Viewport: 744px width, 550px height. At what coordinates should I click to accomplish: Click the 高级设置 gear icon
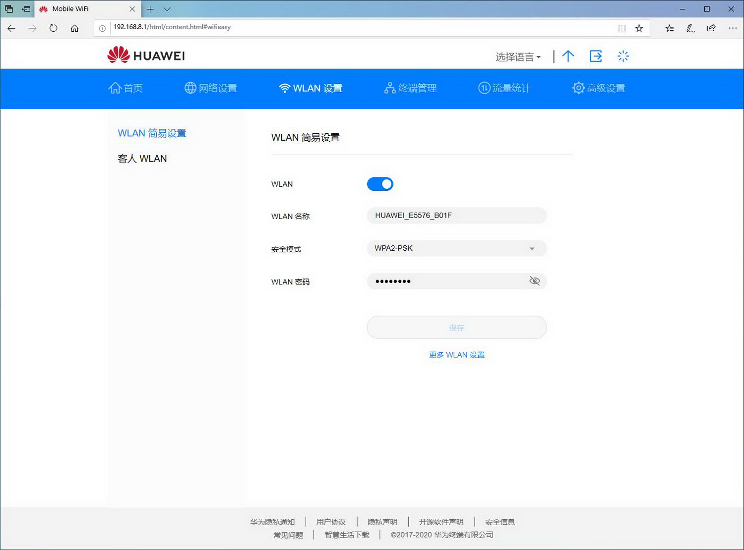point(578,88)
